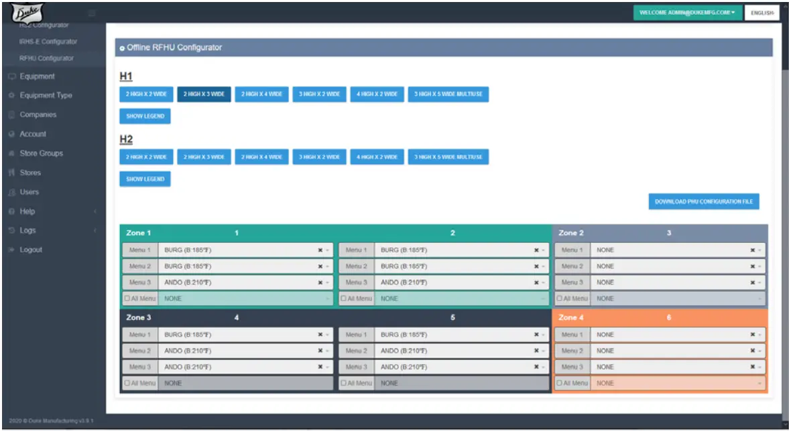Open RFHU Configurator in sidebar

click(x=46, y=58)
